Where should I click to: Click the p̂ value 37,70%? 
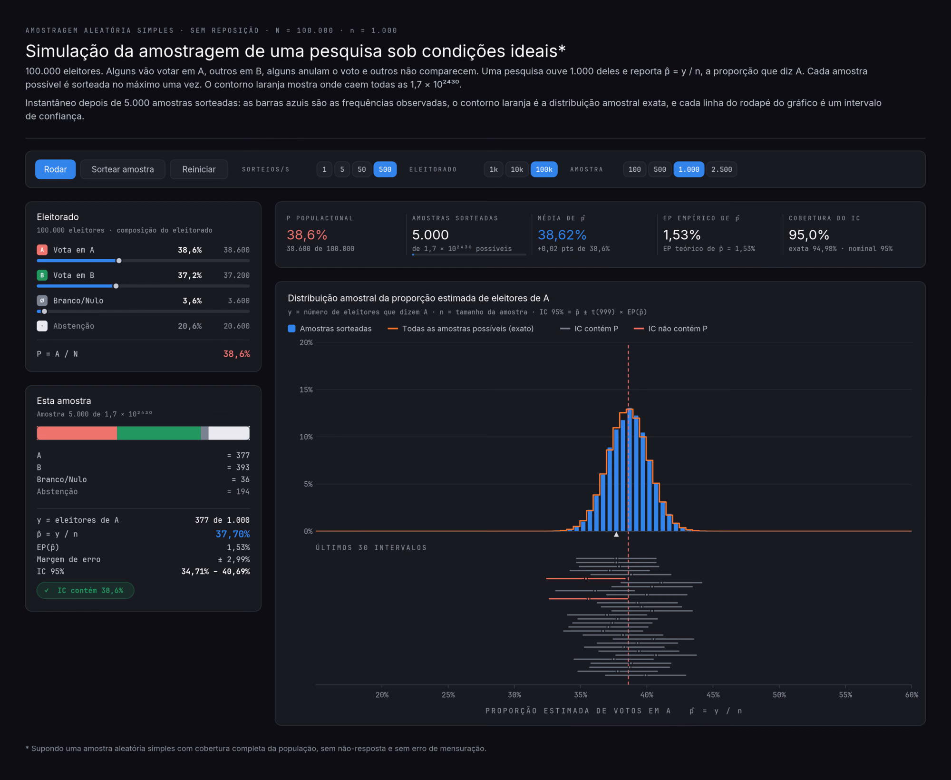233,534
